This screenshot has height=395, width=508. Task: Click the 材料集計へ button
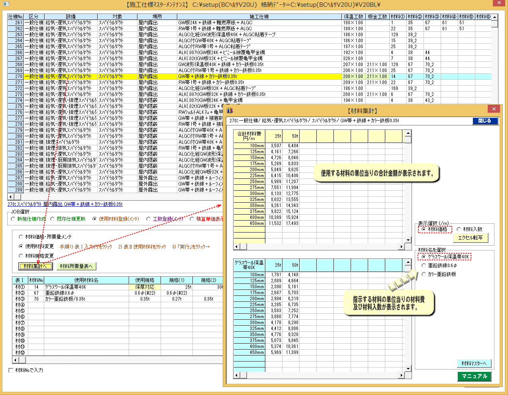(x=35, y=266)
